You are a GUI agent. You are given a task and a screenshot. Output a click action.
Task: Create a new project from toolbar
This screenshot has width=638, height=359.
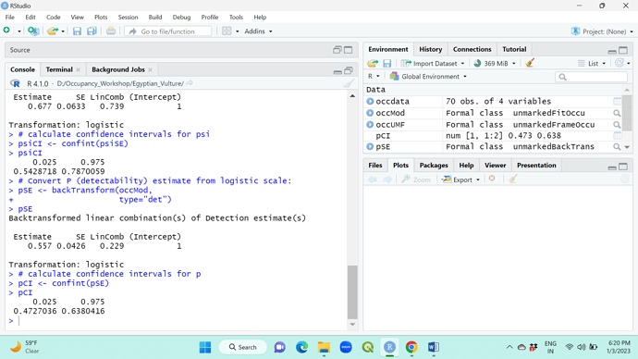point(33,31)
